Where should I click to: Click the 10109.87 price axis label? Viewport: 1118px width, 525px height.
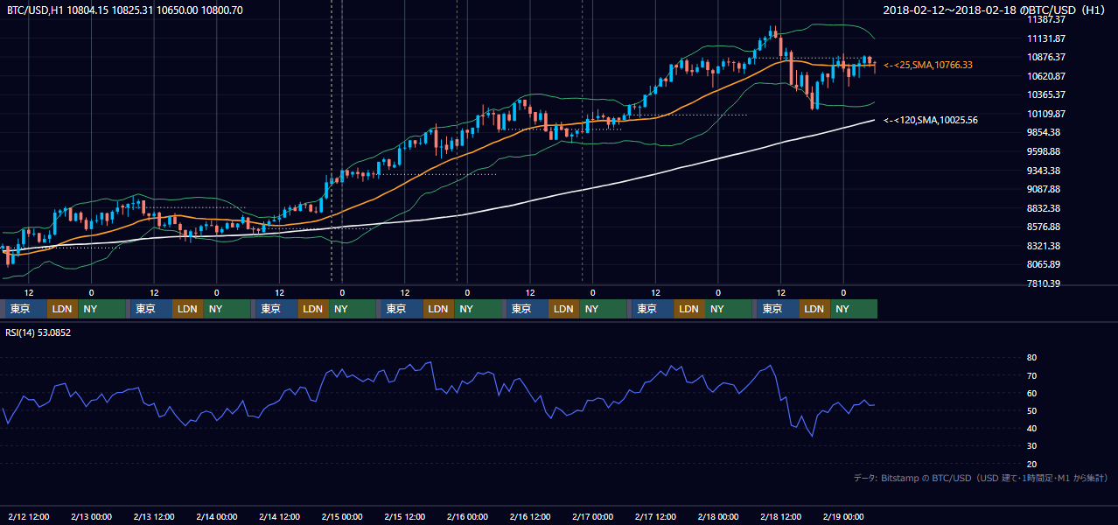pyautogui.click(x=1046, y=114)
